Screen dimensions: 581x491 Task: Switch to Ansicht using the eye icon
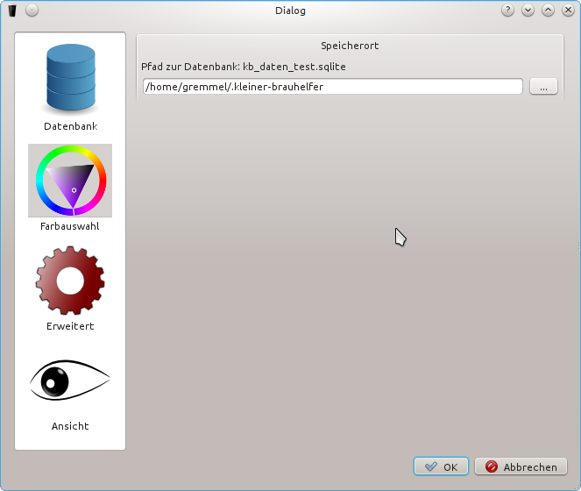(70, 381)
